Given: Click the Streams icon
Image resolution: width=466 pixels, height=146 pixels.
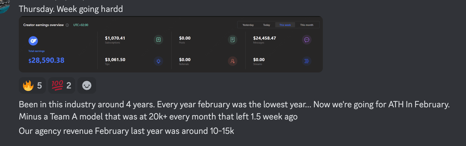Looking at the screenshot, I should click(x=307, y=61).
